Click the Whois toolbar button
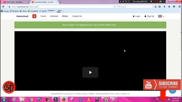The height and width of the screenshot is (102, 182). tap(23, 11)
